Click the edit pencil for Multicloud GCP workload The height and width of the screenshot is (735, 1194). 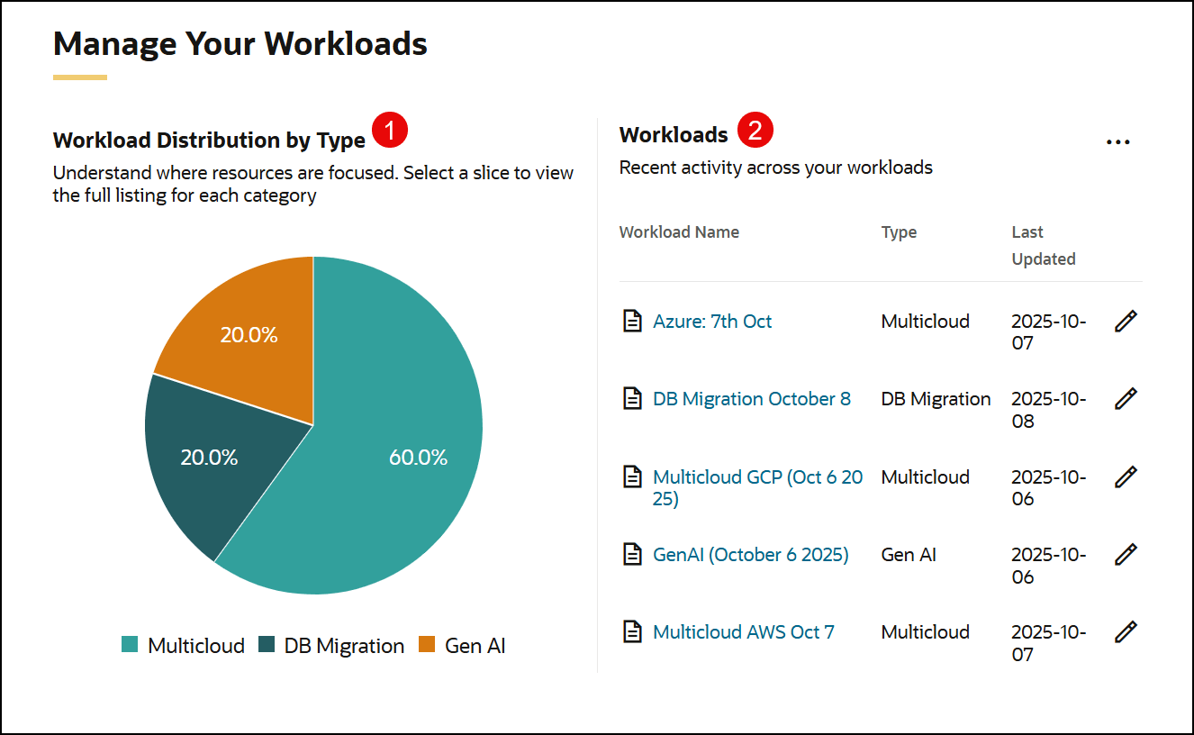[1126, 476]
